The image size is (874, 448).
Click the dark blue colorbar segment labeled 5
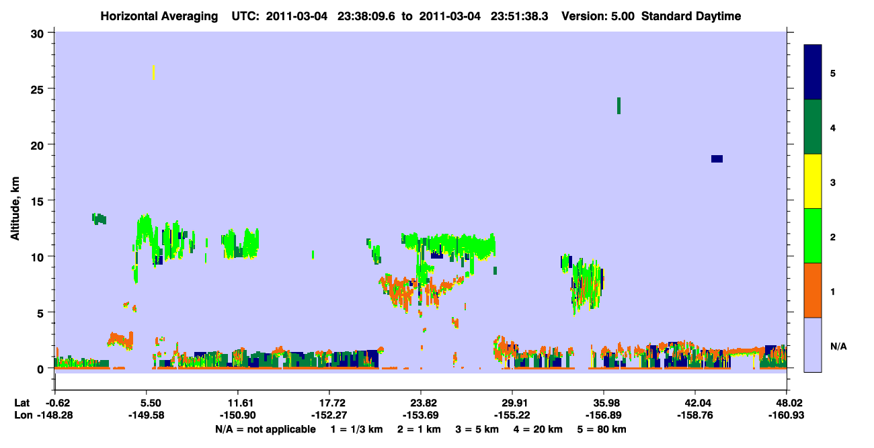click(813, 73)
